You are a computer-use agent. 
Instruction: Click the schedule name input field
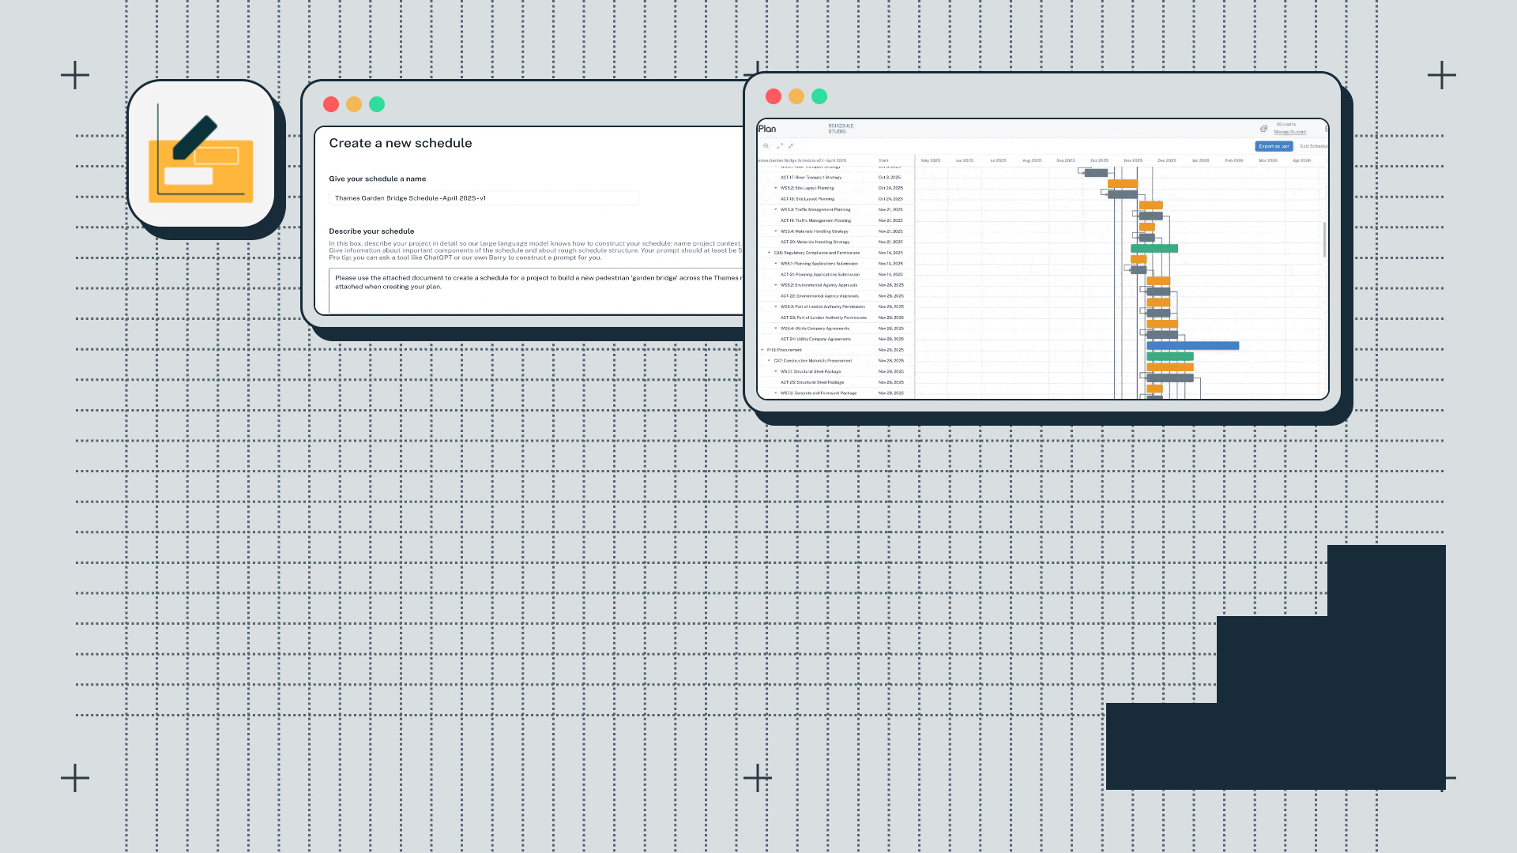484,198
